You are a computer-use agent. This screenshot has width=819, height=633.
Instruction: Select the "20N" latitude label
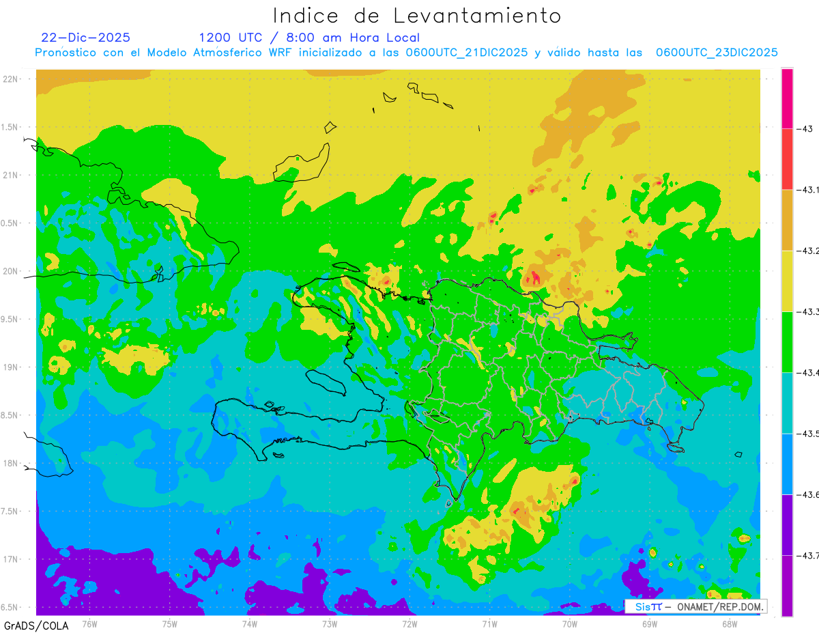(12, 271)
